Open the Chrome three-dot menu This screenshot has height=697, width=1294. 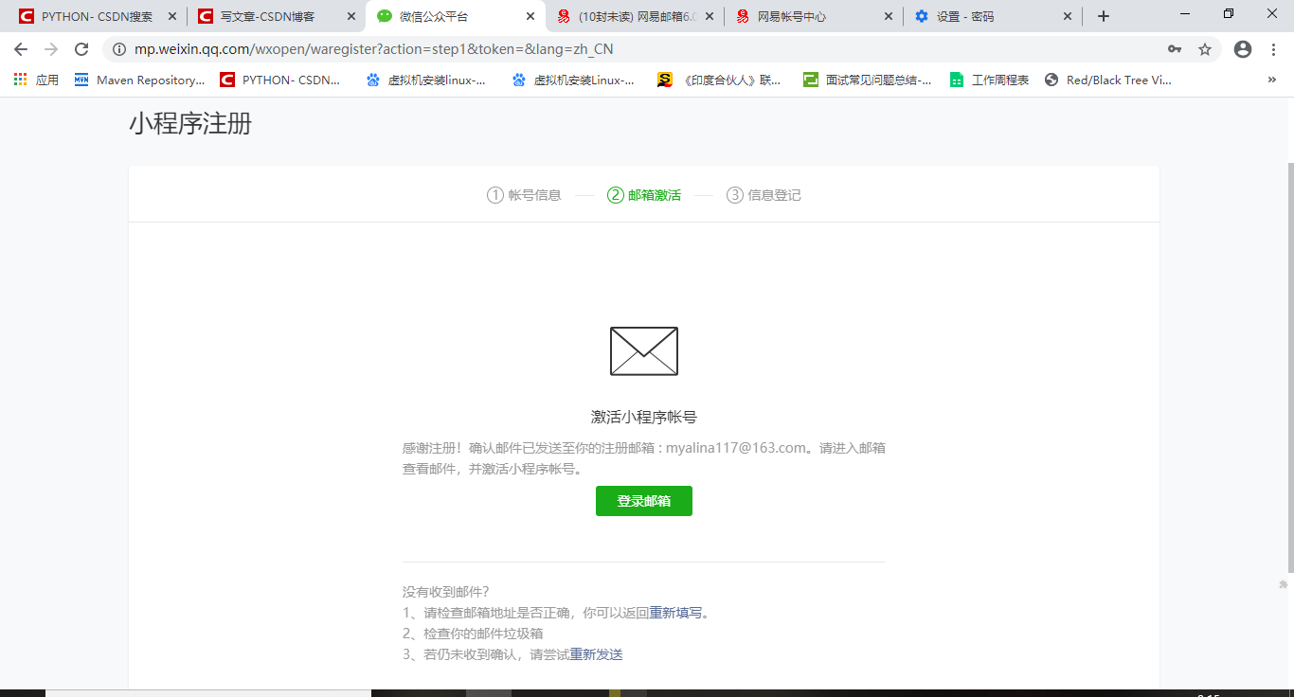[x=1273, y=49]
